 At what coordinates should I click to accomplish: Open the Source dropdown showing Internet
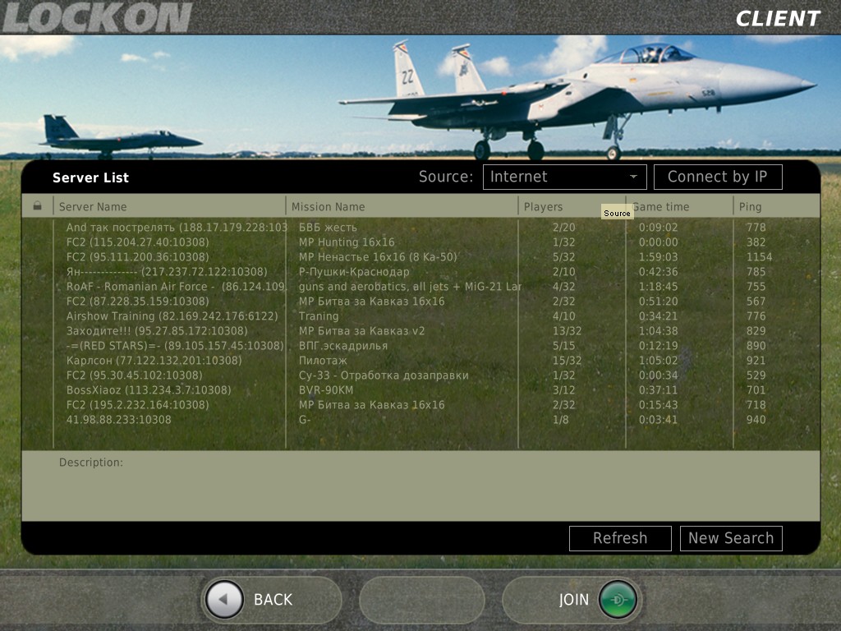pyautogui.click(x=564, y=176)
